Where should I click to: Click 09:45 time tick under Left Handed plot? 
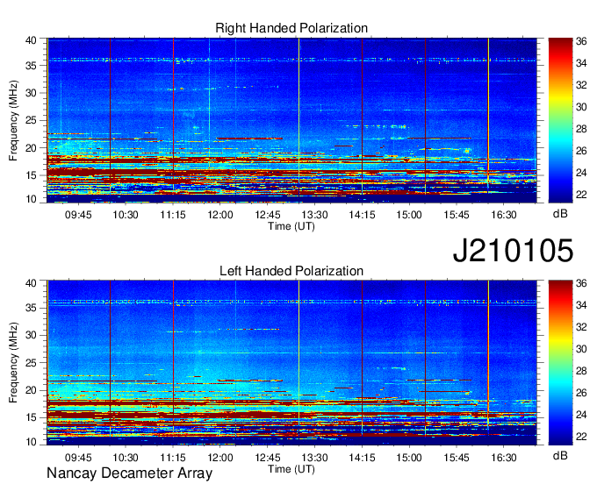pos(78,458)
